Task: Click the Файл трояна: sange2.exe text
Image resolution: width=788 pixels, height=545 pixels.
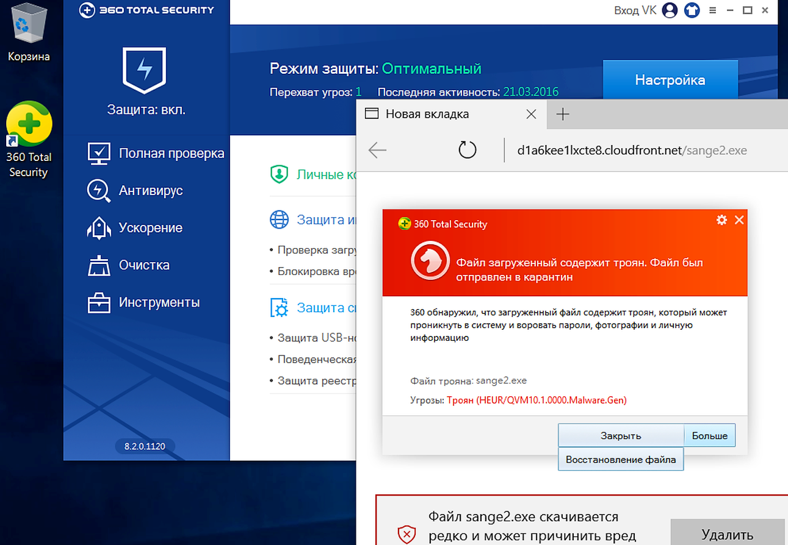Action: point(468,380)
